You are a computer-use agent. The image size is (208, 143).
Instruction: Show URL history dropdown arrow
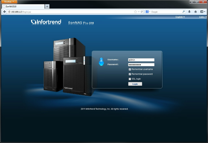click(139, 12)
